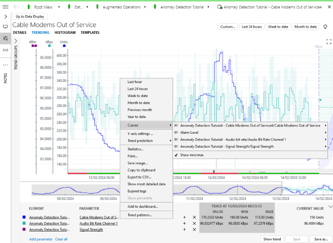Open the Visual display sidebar icon
The width and height of the screenshot is (333, 243).
tap(5, 27)
